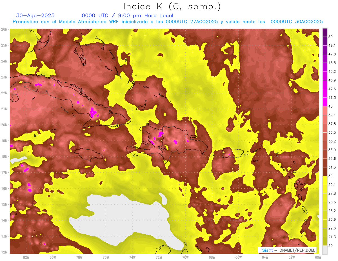Viewport: 338px width, 261px height.
Task: Select the '23.9' legend value
Action: [332, 219]
